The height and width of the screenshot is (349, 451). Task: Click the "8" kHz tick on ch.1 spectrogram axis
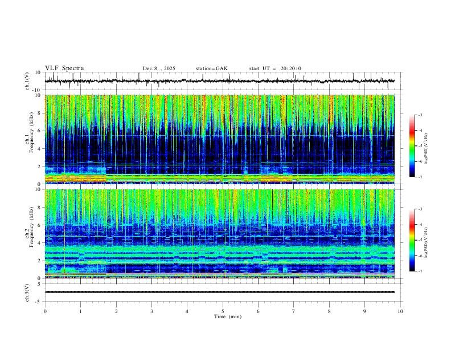pyautogui.click(x=40, y=113)
